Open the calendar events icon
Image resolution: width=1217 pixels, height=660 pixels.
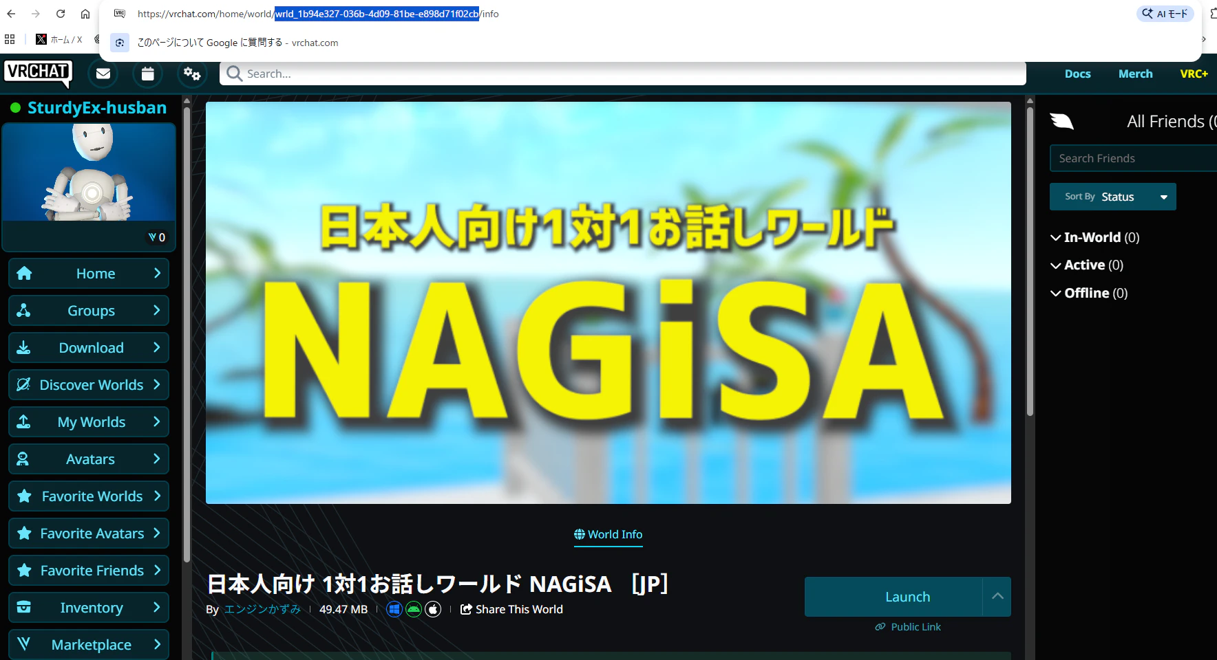(x=147, y=74)
